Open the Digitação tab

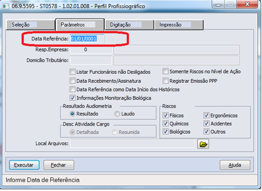pos(129,25)
